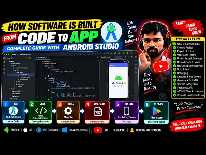Click the green check beside Project Structure
206x155 pixels.
[x=174, y=51]
